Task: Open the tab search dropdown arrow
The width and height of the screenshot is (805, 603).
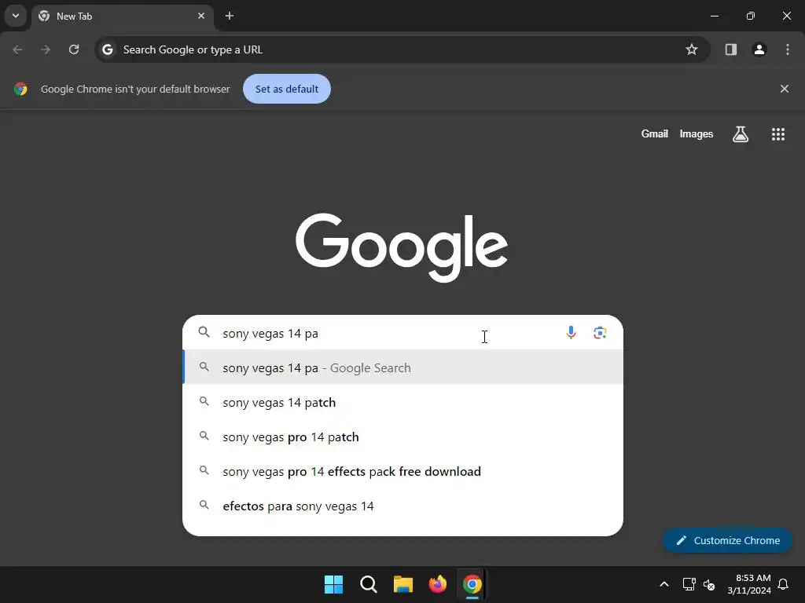Action: [x=16, y=16]
